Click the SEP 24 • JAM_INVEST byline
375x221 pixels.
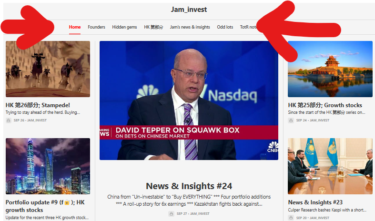[313, 121]
